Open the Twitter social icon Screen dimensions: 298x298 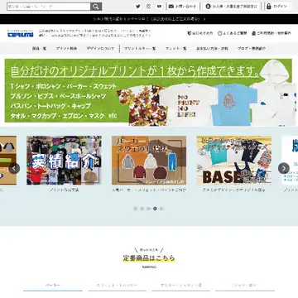point(138,7)
